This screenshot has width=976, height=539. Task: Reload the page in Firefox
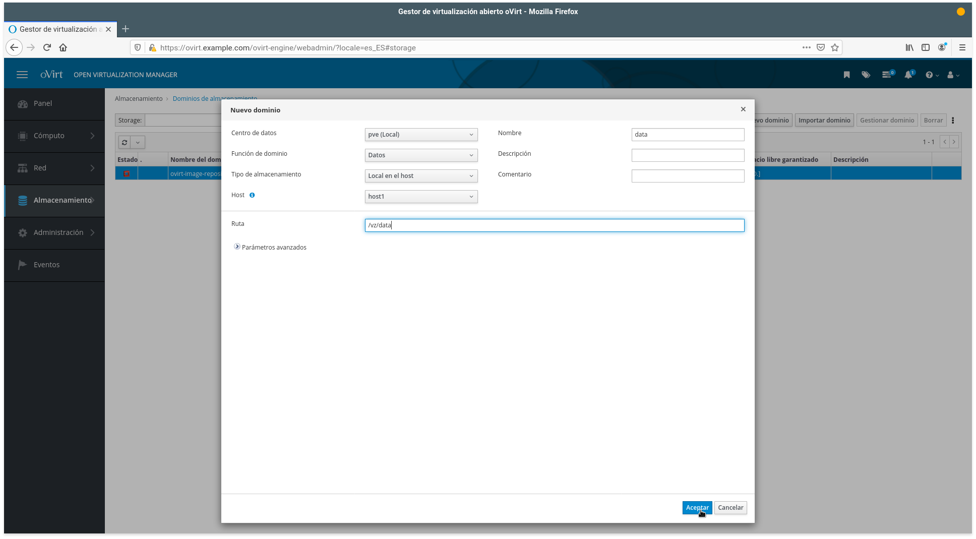(47, 47)
